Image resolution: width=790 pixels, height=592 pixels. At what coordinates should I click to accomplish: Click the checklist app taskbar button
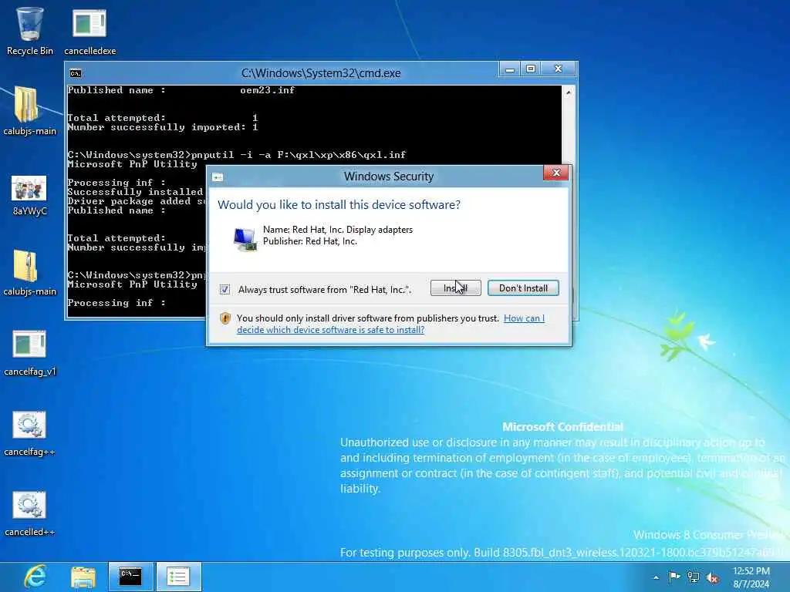178,577
